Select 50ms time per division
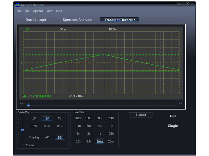Image resolution: width=209 pixels, height=156 pixels. tap(99, 141)
